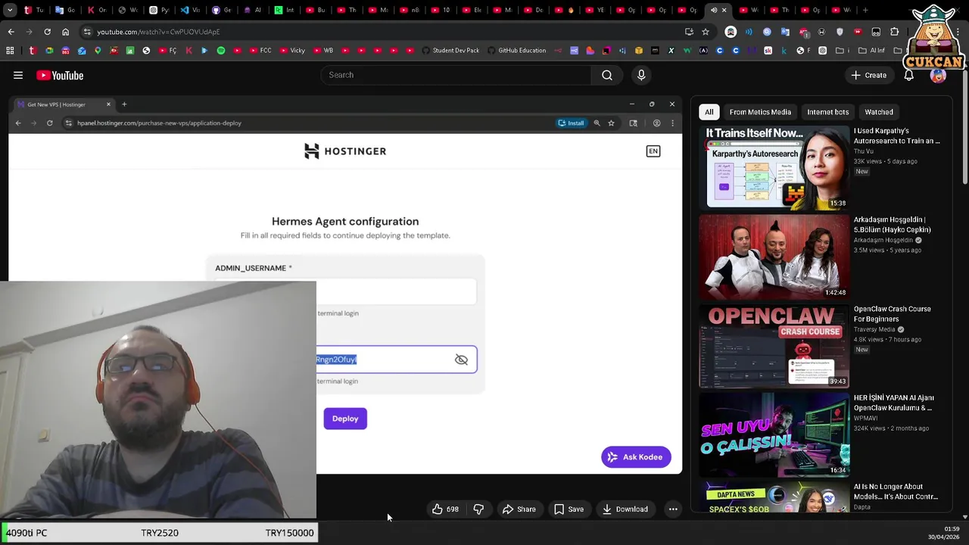The image size is (969, 545).
Task: Toggle password visibility eye icon
Action: tap(461, 360)
